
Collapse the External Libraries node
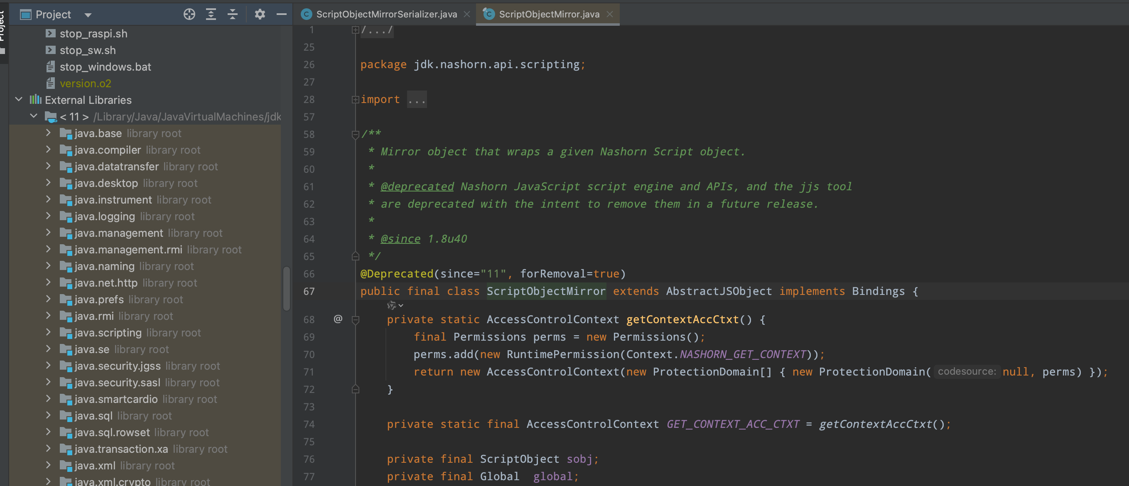[x=19, y=99]
